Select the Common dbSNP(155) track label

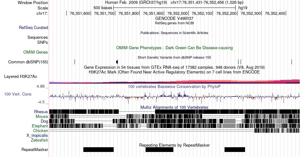click(x=28, y=62)
